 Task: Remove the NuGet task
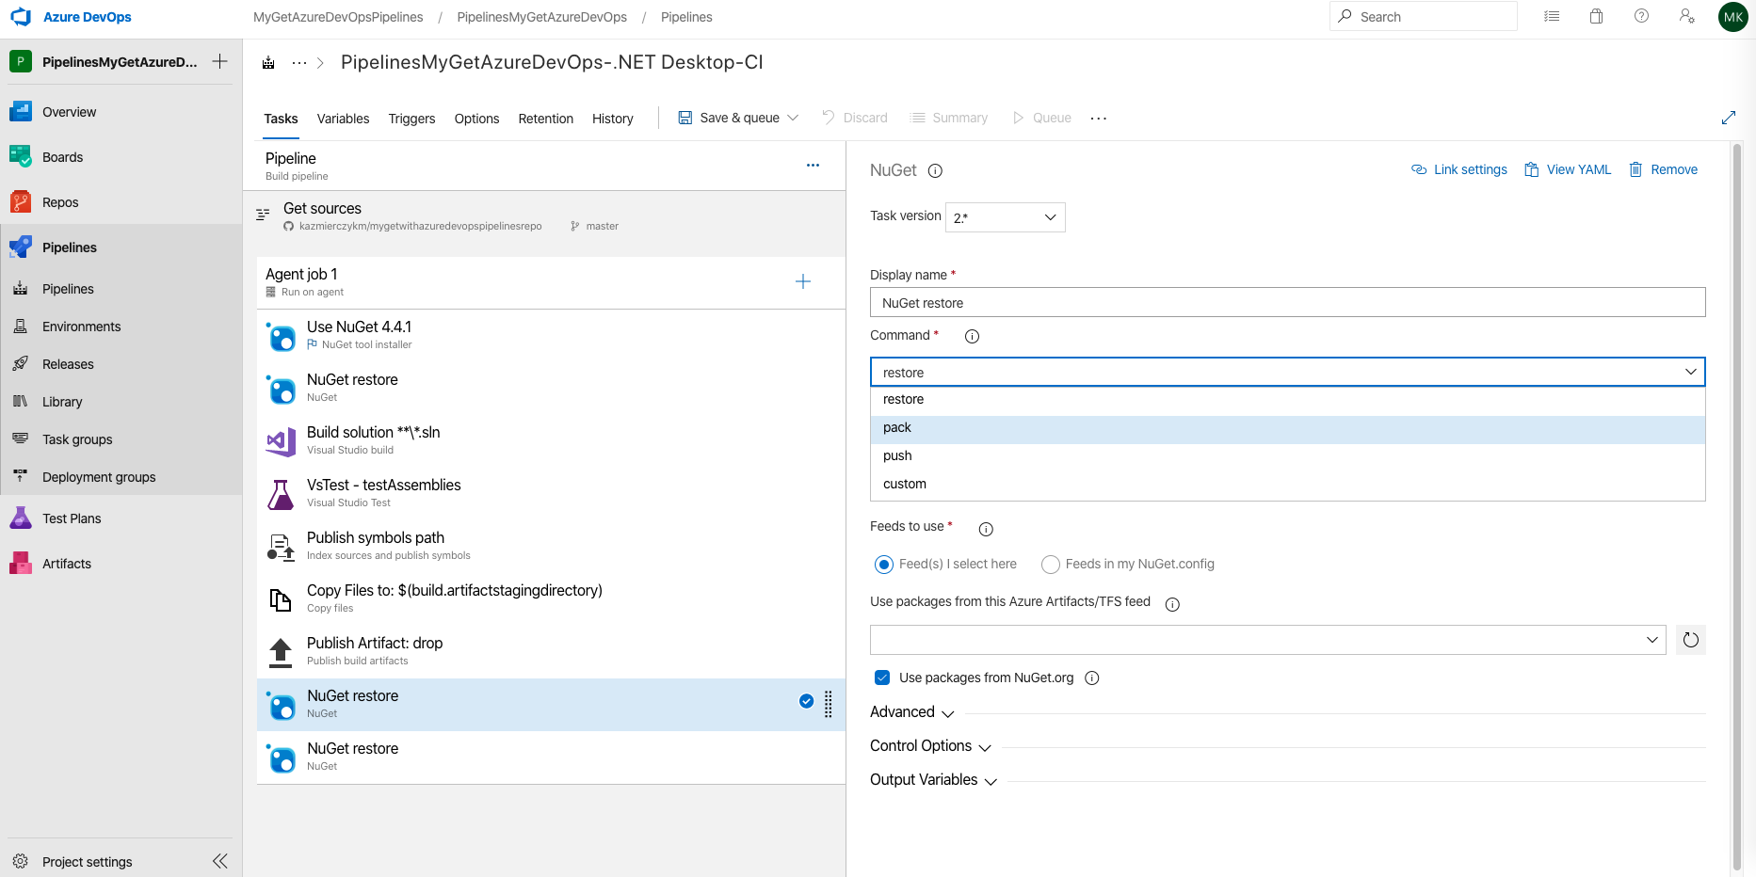[x=1664, y=169]
